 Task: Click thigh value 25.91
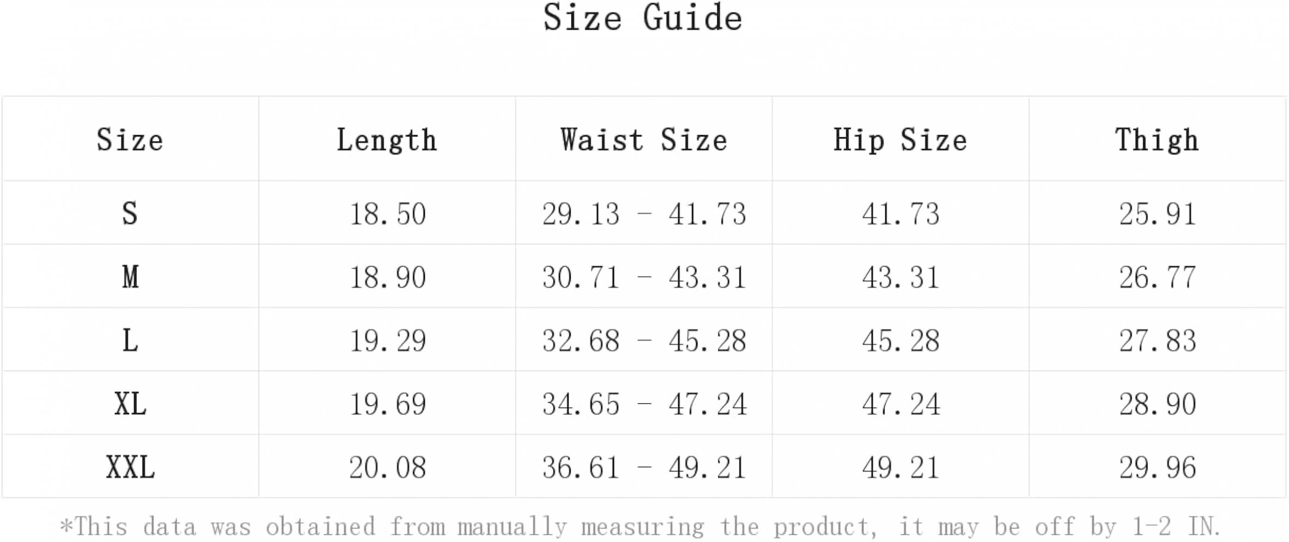click(1157, 214)
